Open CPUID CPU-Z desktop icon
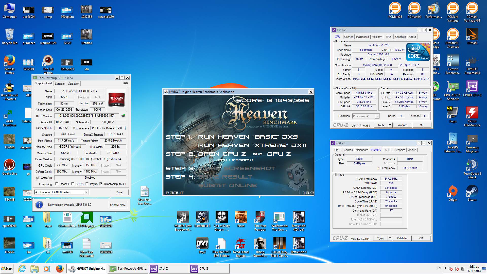Screen dimensions: 487x274 [x=472, y=89]
